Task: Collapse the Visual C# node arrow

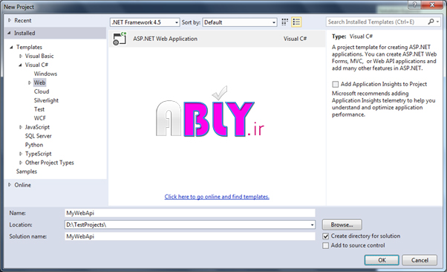Action: pos(20,65)
